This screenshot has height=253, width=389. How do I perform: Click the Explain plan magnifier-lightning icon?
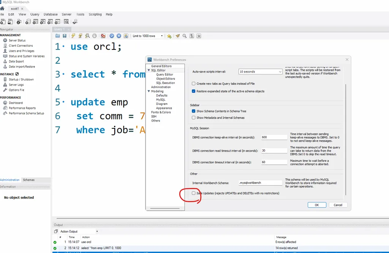87,36
